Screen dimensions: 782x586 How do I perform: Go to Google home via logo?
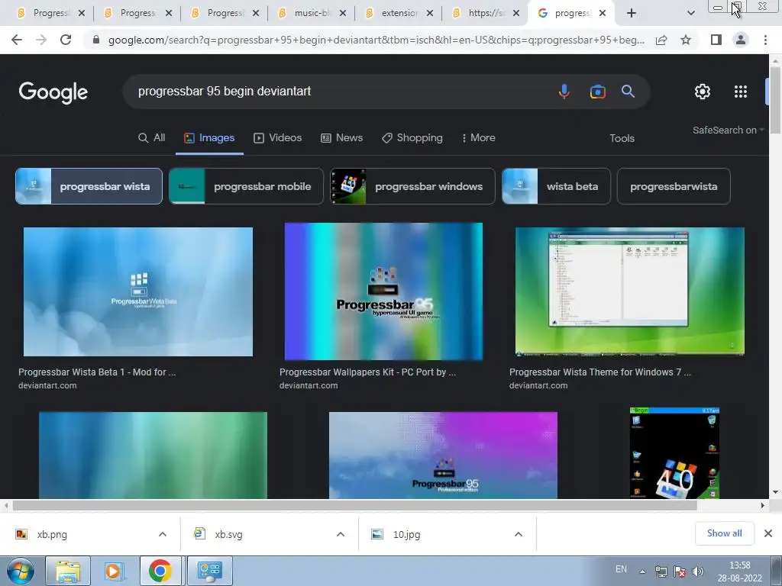click(53, 92)
